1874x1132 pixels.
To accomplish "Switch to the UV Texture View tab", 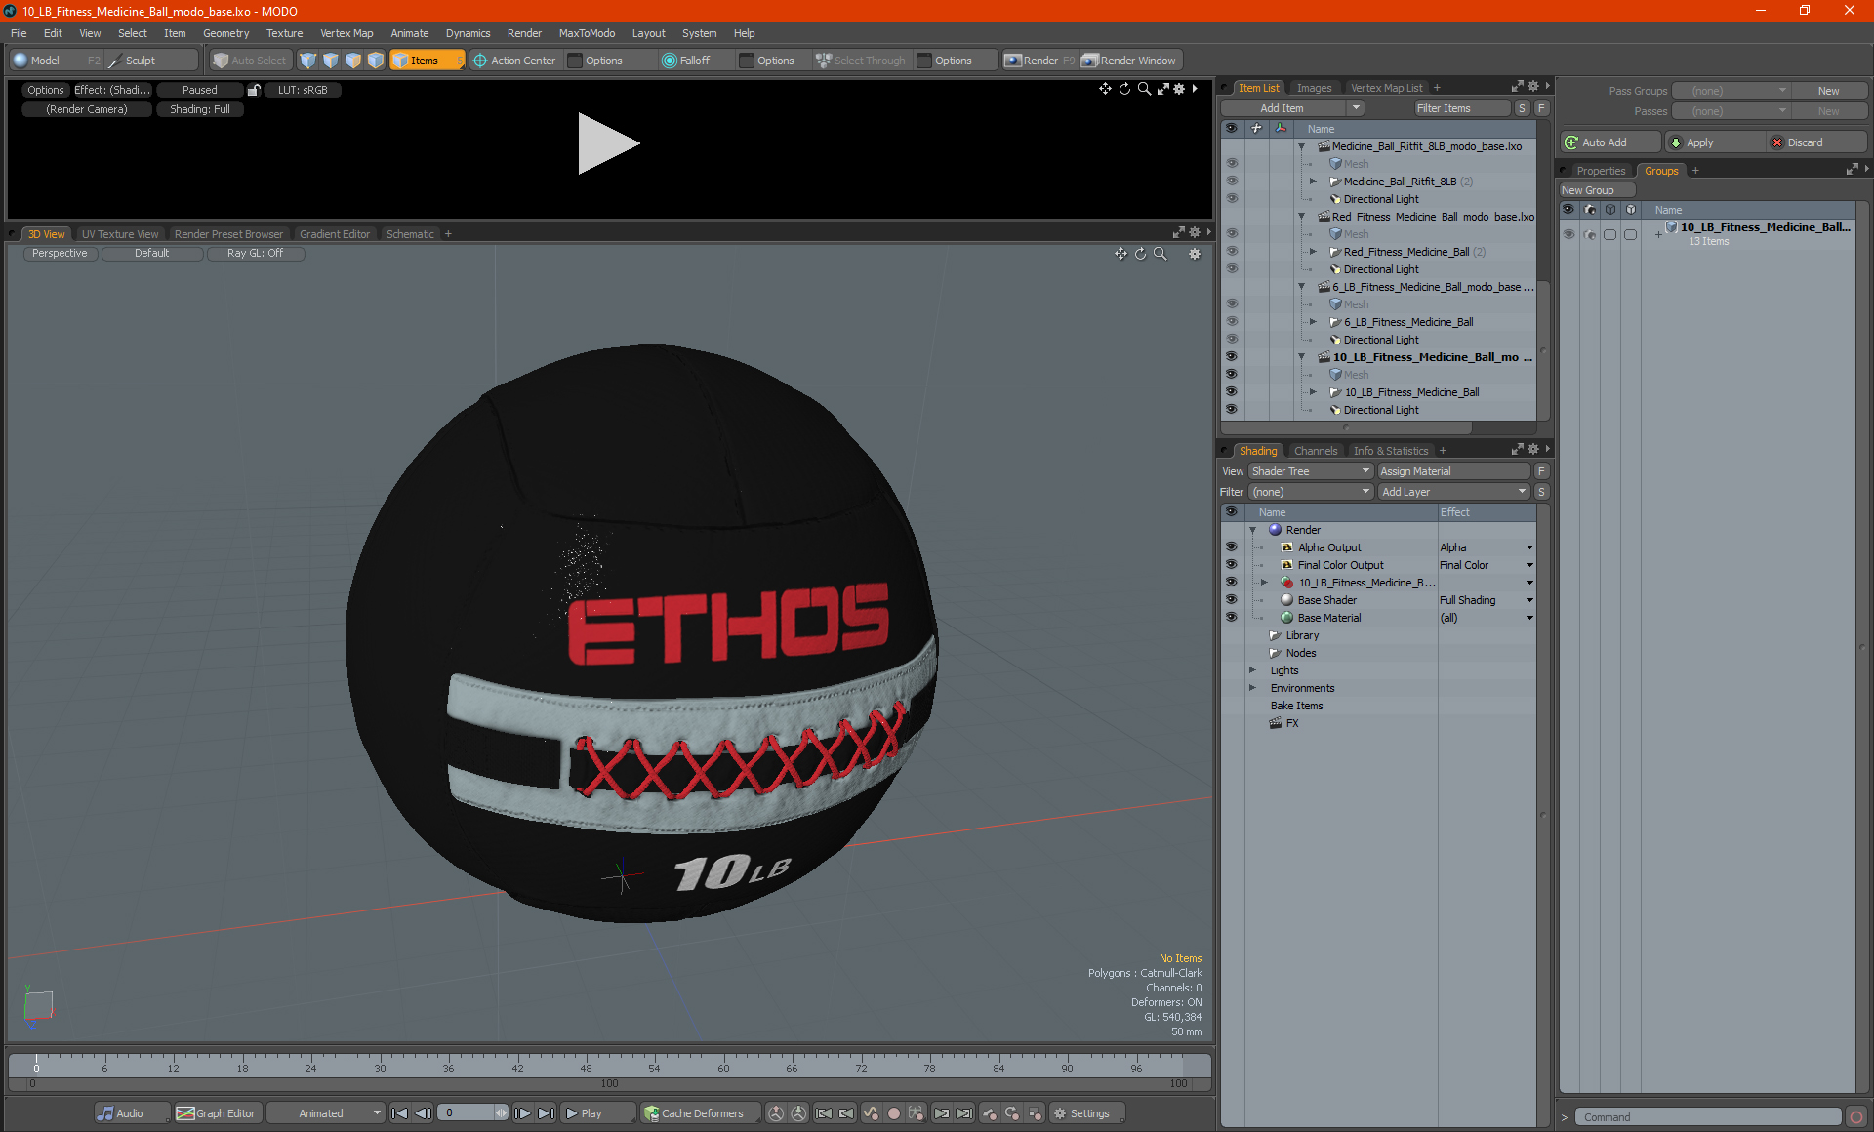I will (120, 234).
